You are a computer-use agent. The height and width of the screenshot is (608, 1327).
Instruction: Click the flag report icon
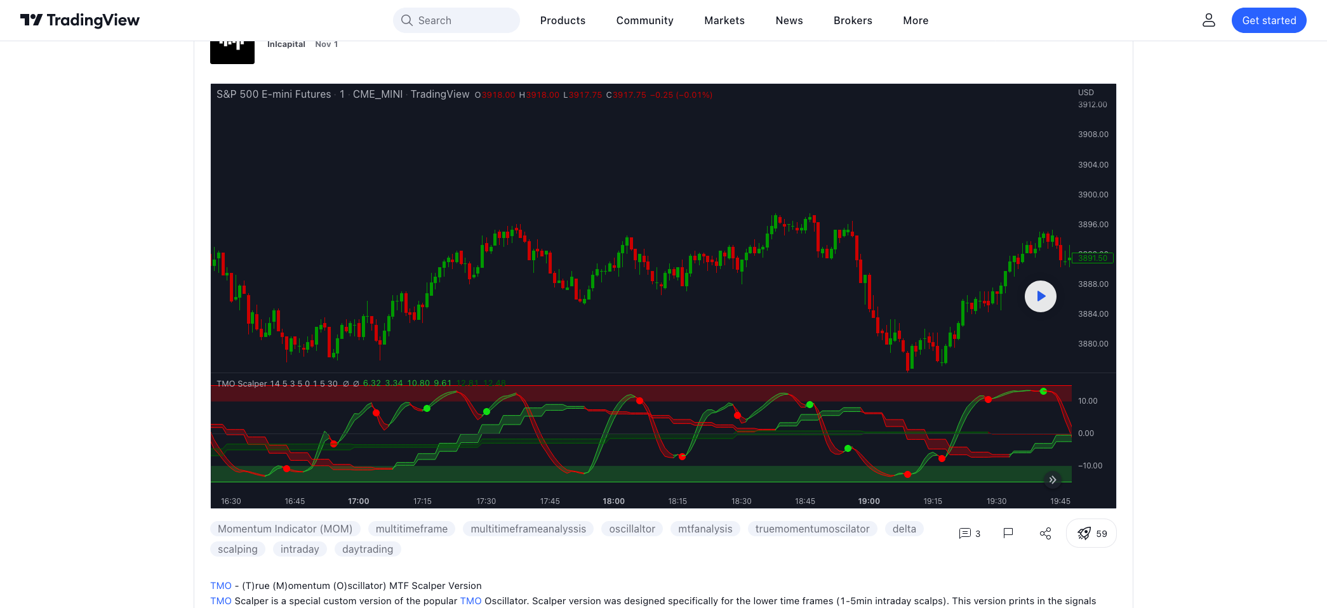tap(1008, 533)
